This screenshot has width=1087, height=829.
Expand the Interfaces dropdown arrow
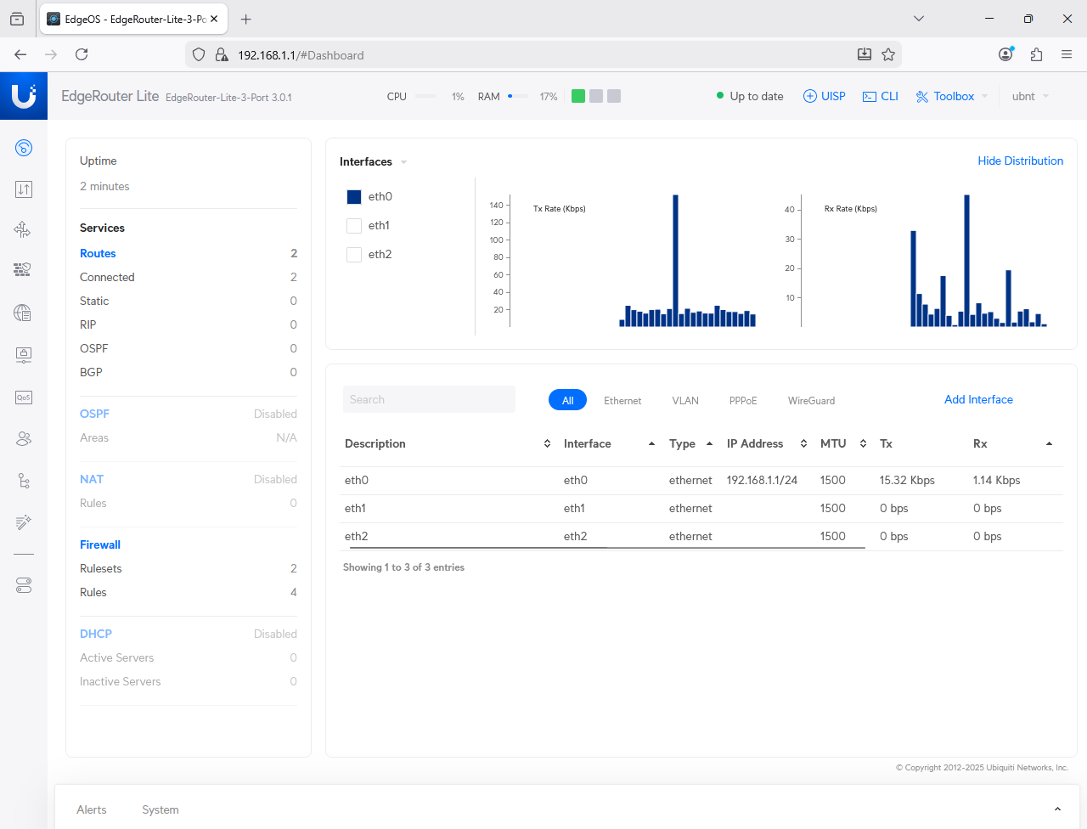pyautogui.click(x=403, y=162)
